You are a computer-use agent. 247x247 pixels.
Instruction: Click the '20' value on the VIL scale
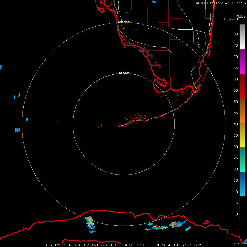tap(236, 169)
